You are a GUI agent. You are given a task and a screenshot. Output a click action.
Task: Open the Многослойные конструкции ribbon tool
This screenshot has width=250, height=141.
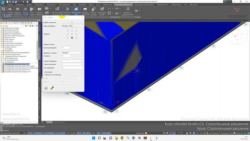[x=57, y=11]
